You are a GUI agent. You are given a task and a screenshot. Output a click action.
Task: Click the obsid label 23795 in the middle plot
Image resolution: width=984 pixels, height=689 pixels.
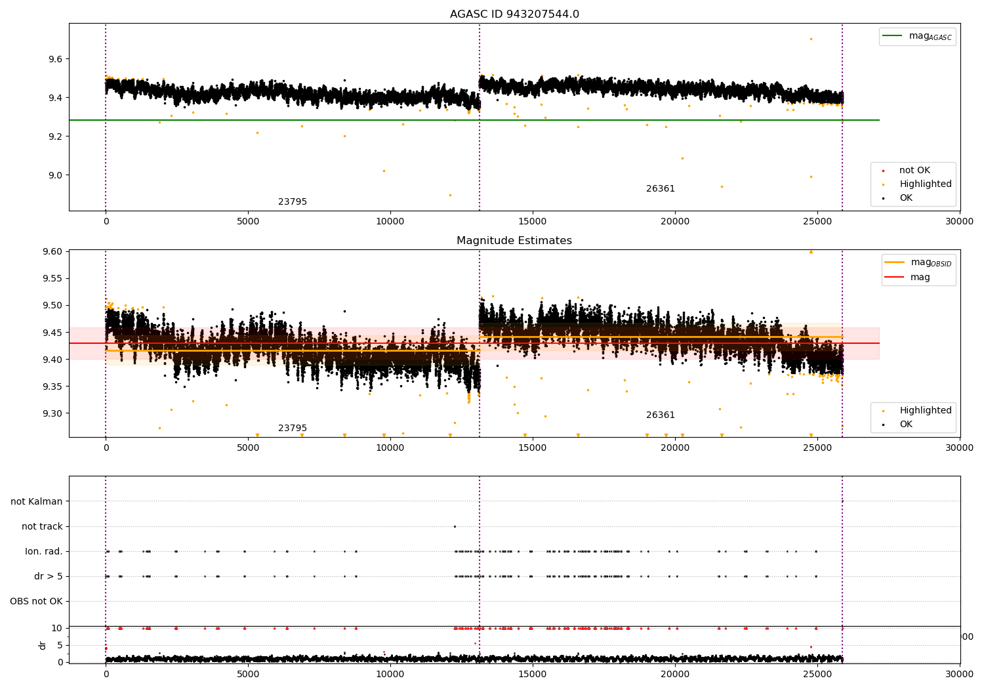pos(293,428)
